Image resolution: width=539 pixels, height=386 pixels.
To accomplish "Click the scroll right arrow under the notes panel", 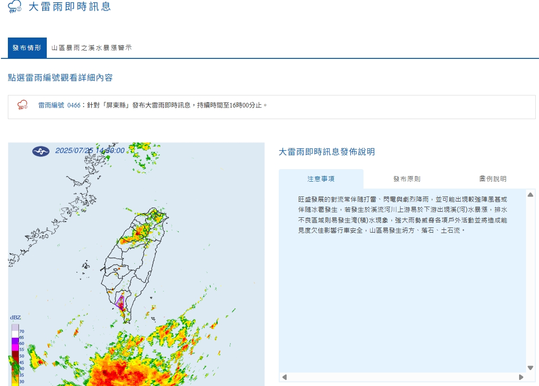I will [521, 377].
